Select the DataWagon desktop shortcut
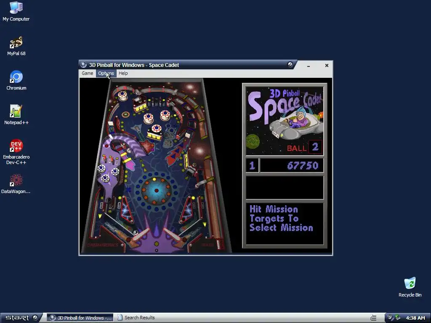Image resolution: width=431 pixels, height=323 pixels. (16, 184)
